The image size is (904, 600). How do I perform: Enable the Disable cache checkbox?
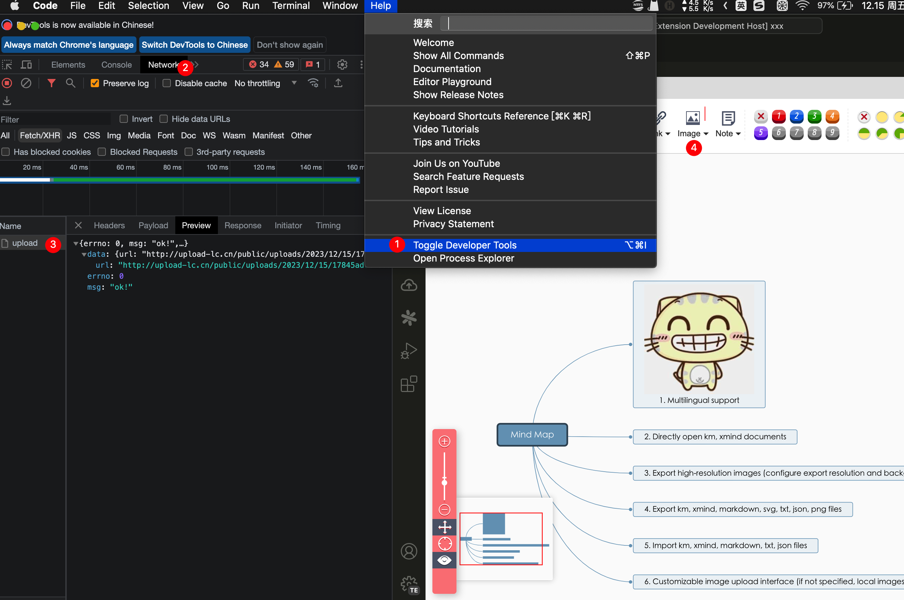167,83
